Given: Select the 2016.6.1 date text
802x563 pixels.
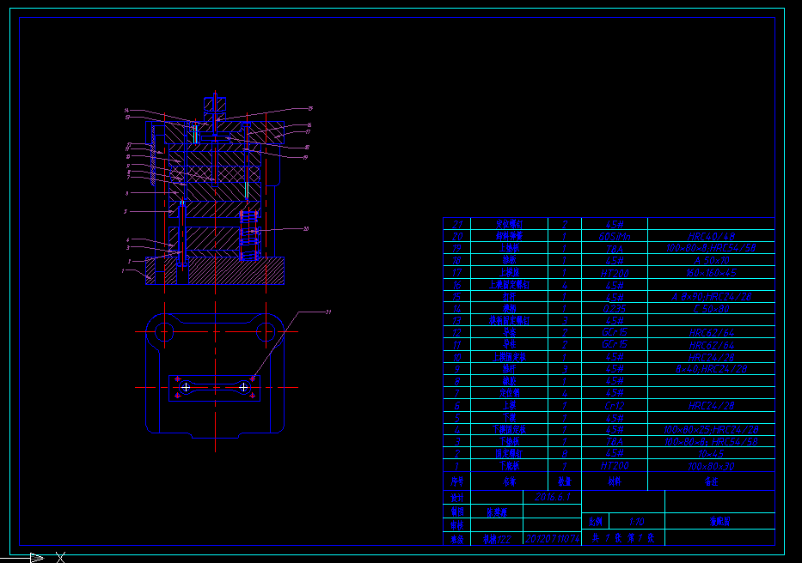Looking at the screenshot, I should click(553, 497).
